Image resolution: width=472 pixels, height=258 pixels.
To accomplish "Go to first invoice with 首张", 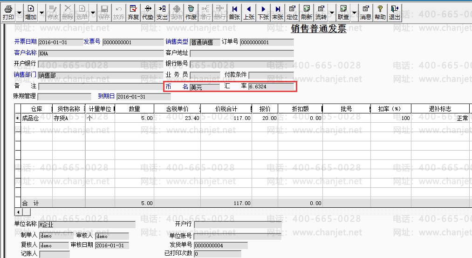I will coord(234,13).
